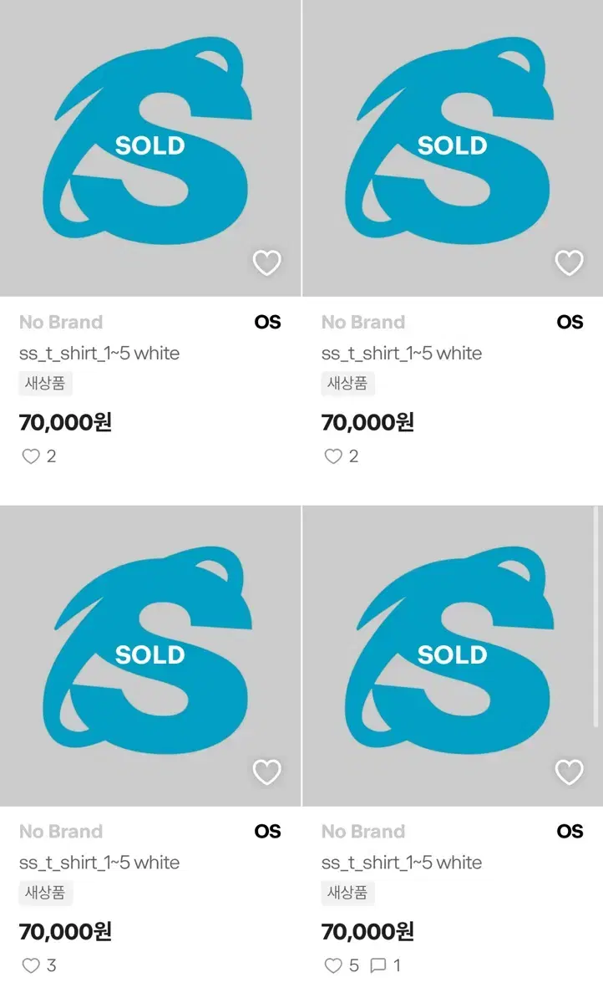The width and height of the screenshot is (603, 1003).
Task: Tap heart overlay on bottom-right product image
Action: click(x=570, y=772)
